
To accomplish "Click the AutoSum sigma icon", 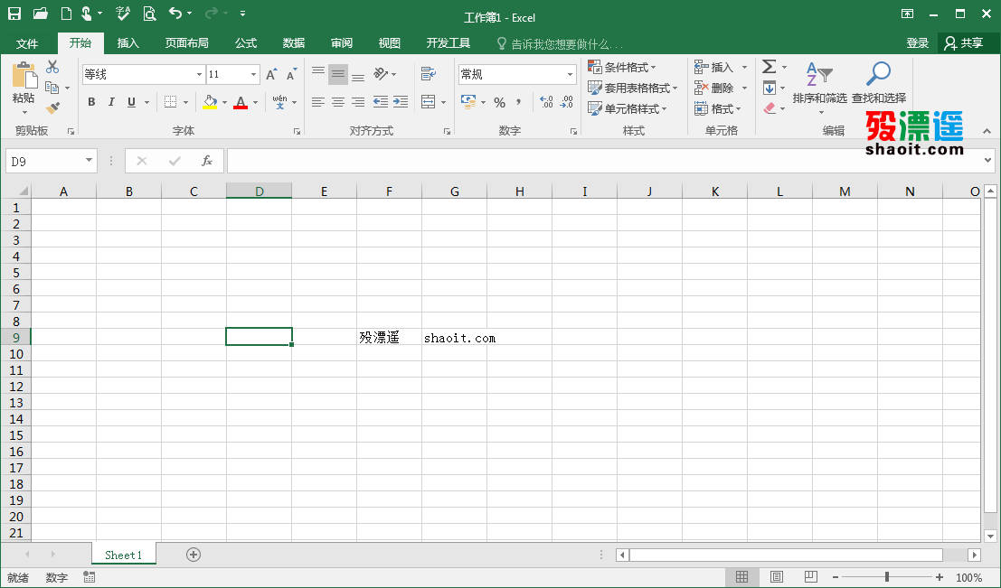I will (x=770, y=66).
